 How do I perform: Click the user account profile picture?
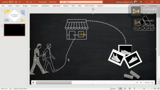click(x=135, y=2)
